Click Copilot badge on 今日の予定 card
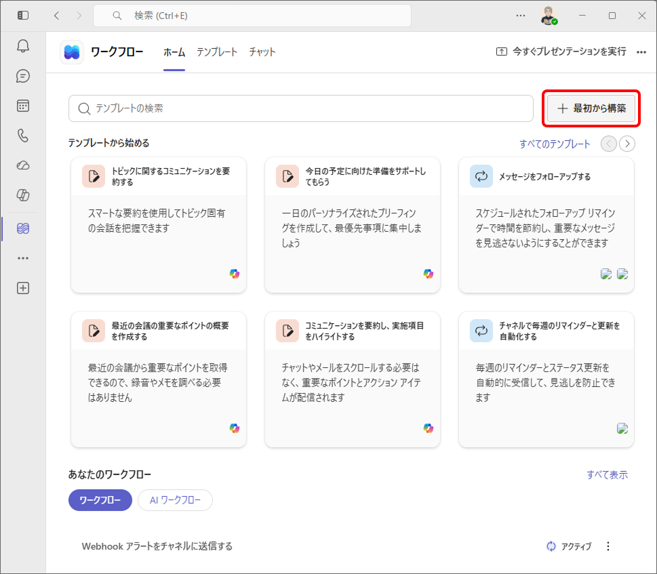The height and width of the screenshot is (574, 657). tap(429, 274)
